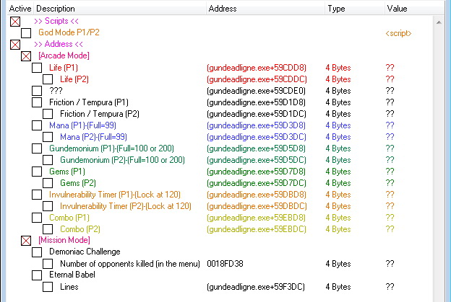Tick the Lines entry checkbox
The height and width of the screenshot is (302, 451).
coord(48,287)
